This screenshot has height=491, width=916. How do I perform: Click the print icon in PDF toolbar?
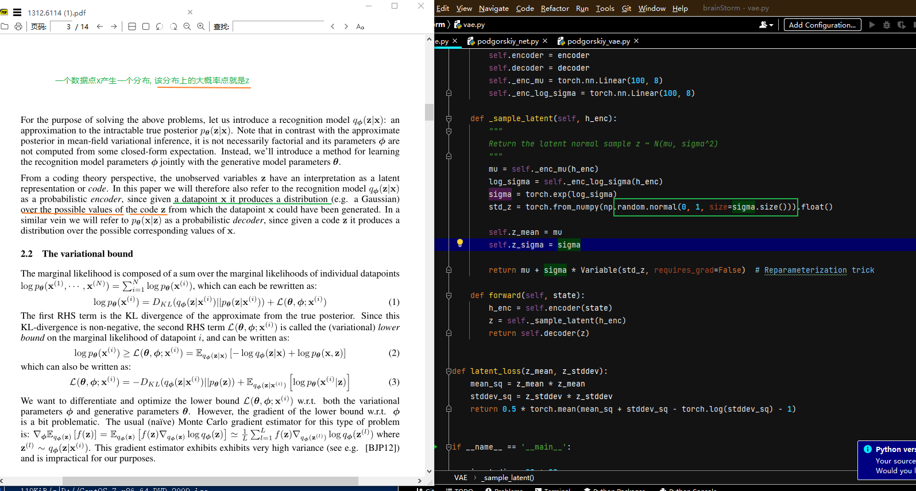(x=18, y=26)
